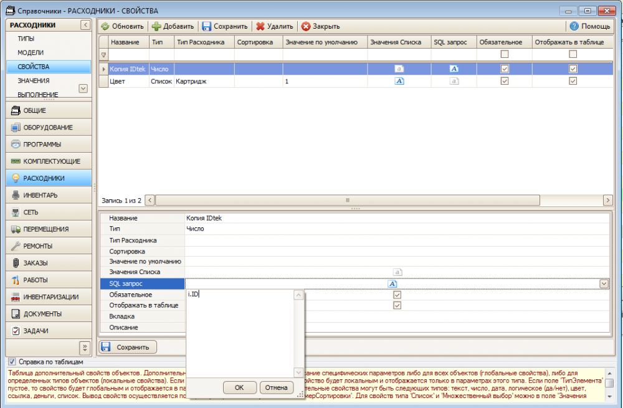Toggle Отображать в таблице filter row checkbox

573,54
